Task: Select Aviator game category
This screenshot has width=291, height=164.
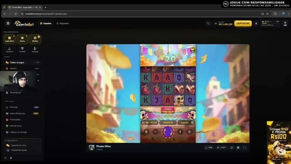Action: (22, 68)
